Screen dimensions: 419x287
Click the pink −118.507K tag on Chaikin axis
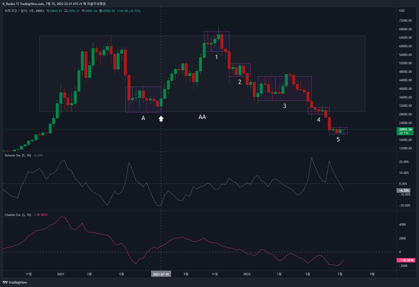(x=406, y=260)
